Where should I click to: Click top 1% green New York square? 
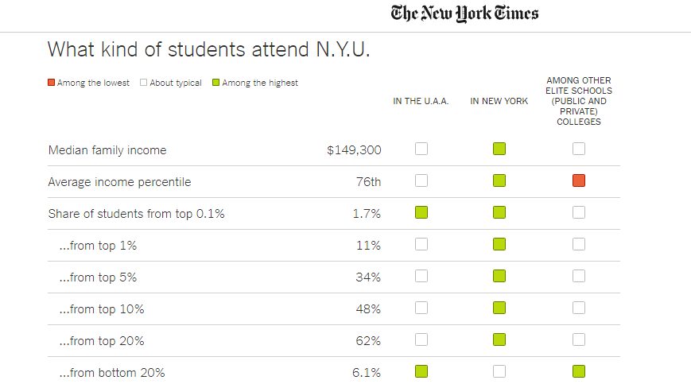point(499,244)
